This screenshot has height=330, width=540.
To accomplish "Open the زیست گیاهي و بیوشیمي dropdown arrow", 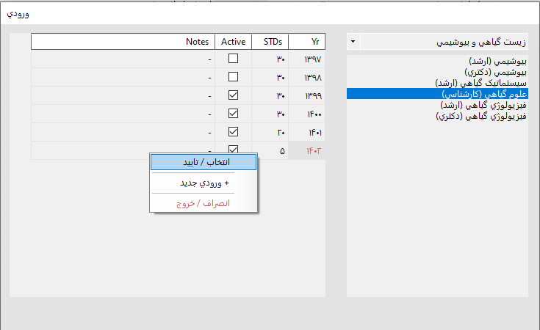I will click(353, 42).
